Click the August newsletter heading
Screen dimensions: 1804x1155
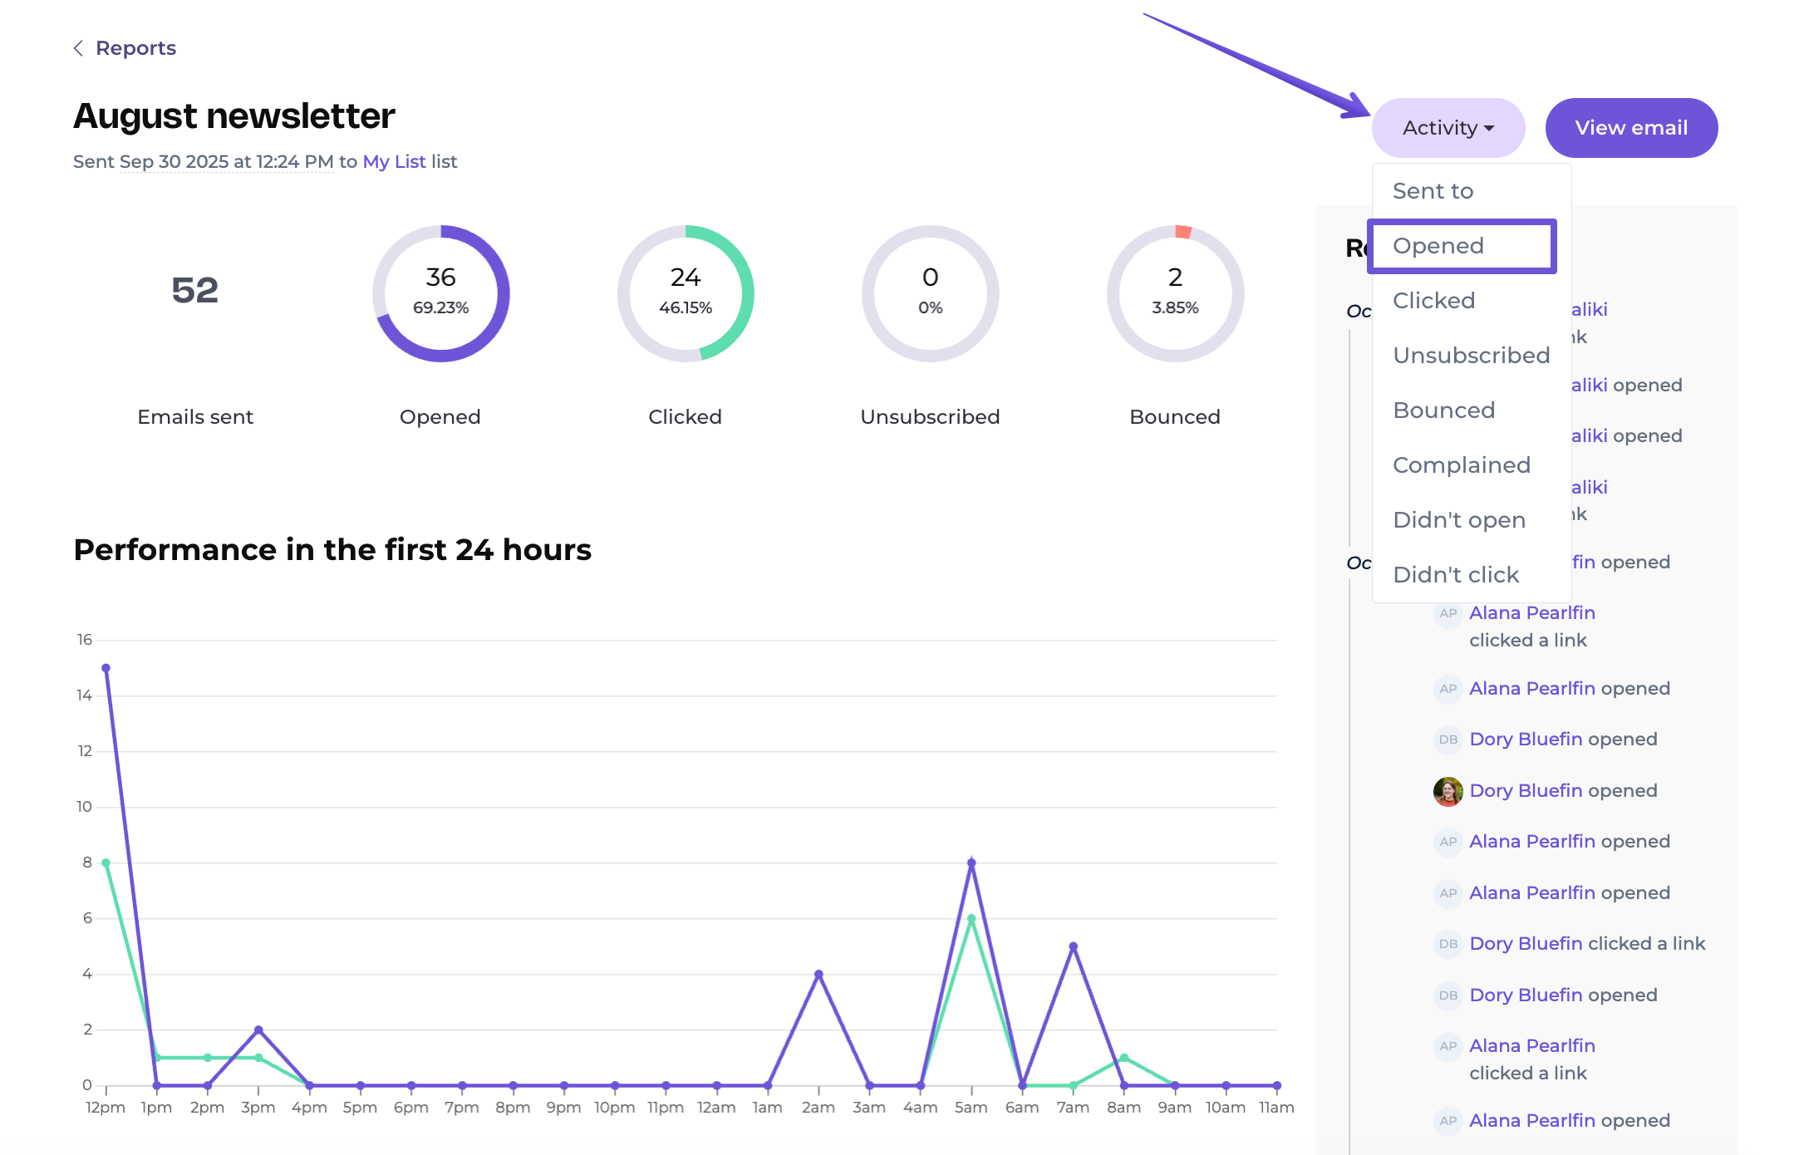233,116
